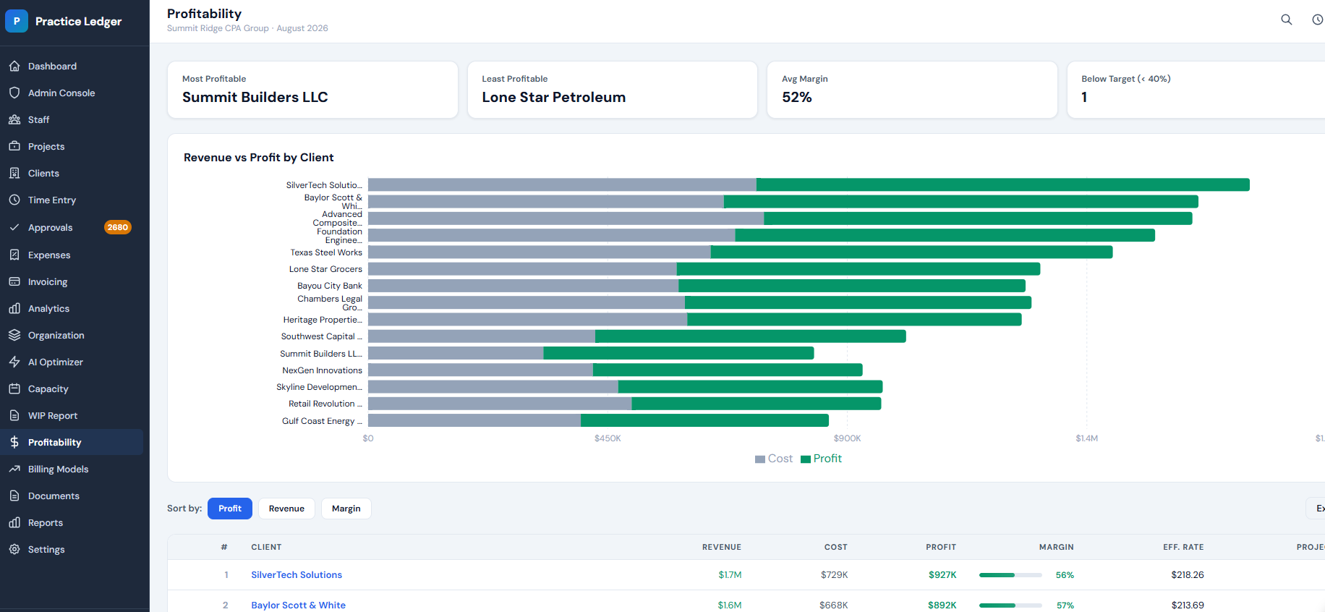The image size is (1325, 612).
Task: Go to Documents in the sidebar
Action: pos(72,496)
